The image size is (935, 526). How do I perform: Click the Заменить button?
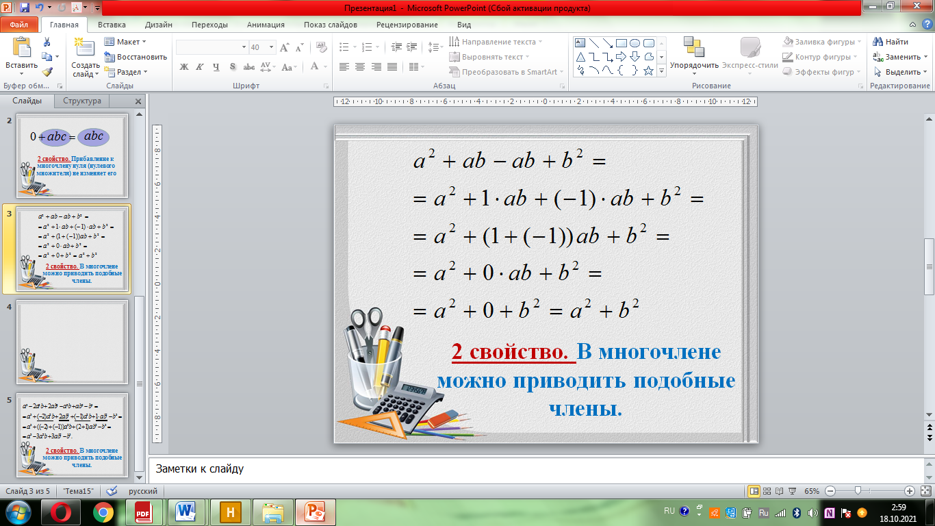coord(897,57)
